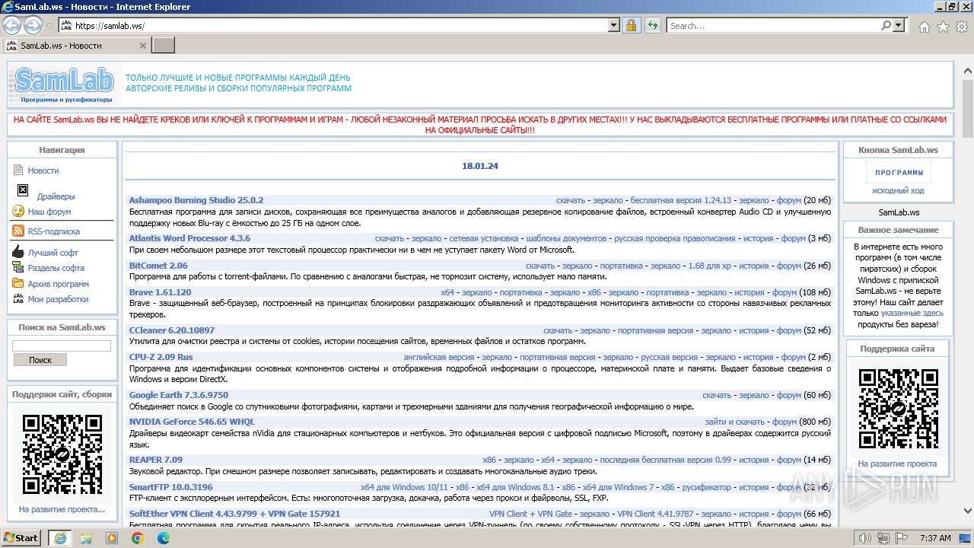The image size is (974, 548).
Task: Click the icon beside Разделы софта
Action: 18,267
